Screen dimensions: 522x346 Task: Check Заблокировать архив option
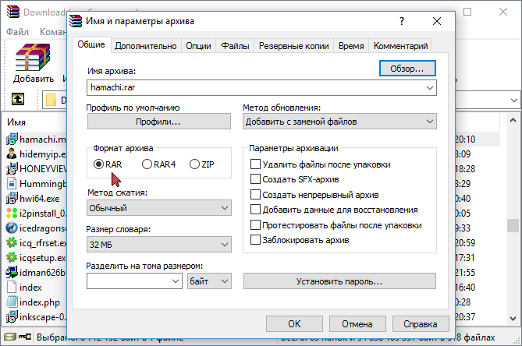tap(255, 240)
